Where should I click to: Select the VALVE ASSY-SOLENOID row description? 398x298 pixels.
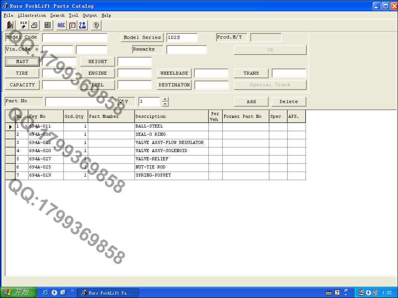[x=161, y=151]
